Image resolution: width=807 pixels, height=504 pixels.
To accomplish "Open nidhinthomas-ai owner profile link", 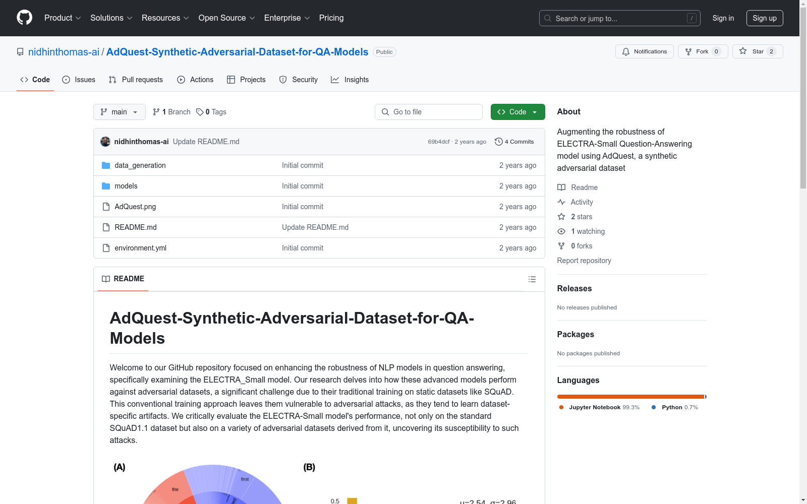I will tap(64, 52).
